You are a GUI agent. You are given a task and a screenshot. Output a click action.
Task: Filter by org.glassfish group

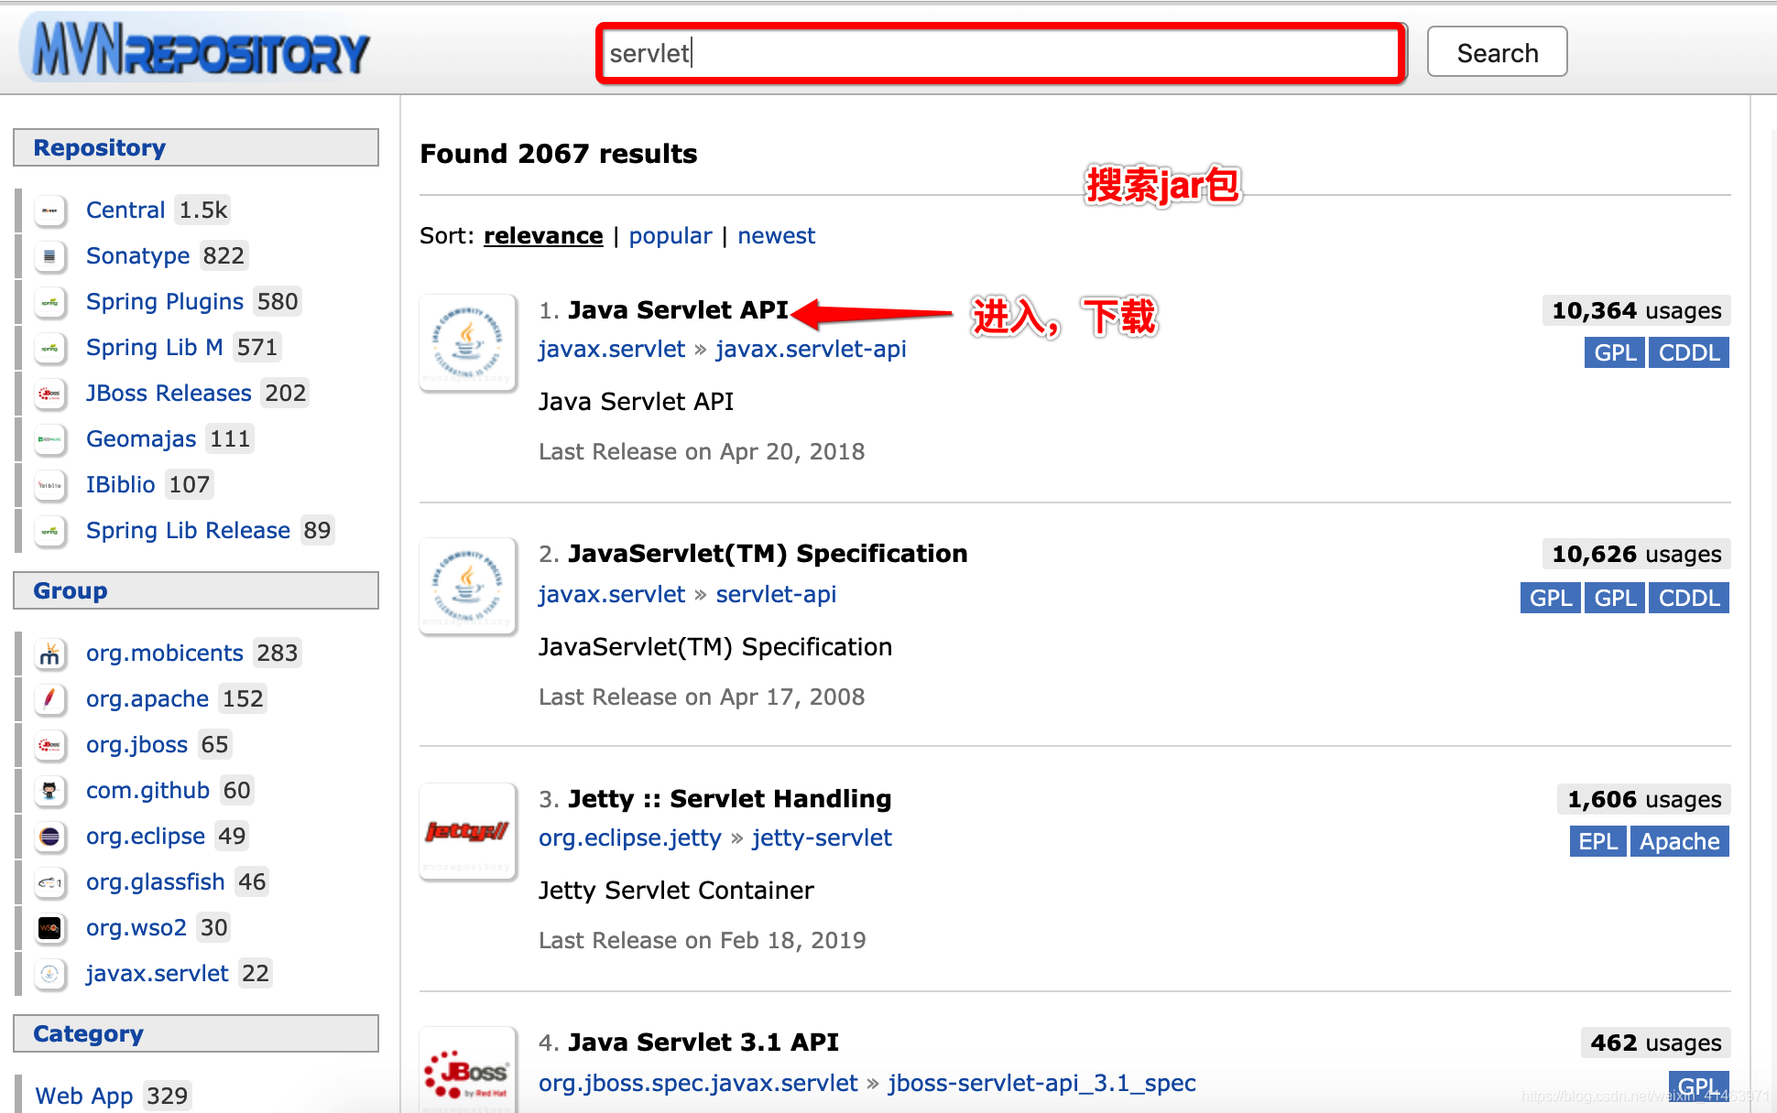coord(156,882)
